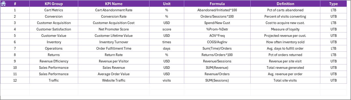Click the Customer Lifetime Value cell
Screen dimensions: 351x100
[x=114, y=36]
